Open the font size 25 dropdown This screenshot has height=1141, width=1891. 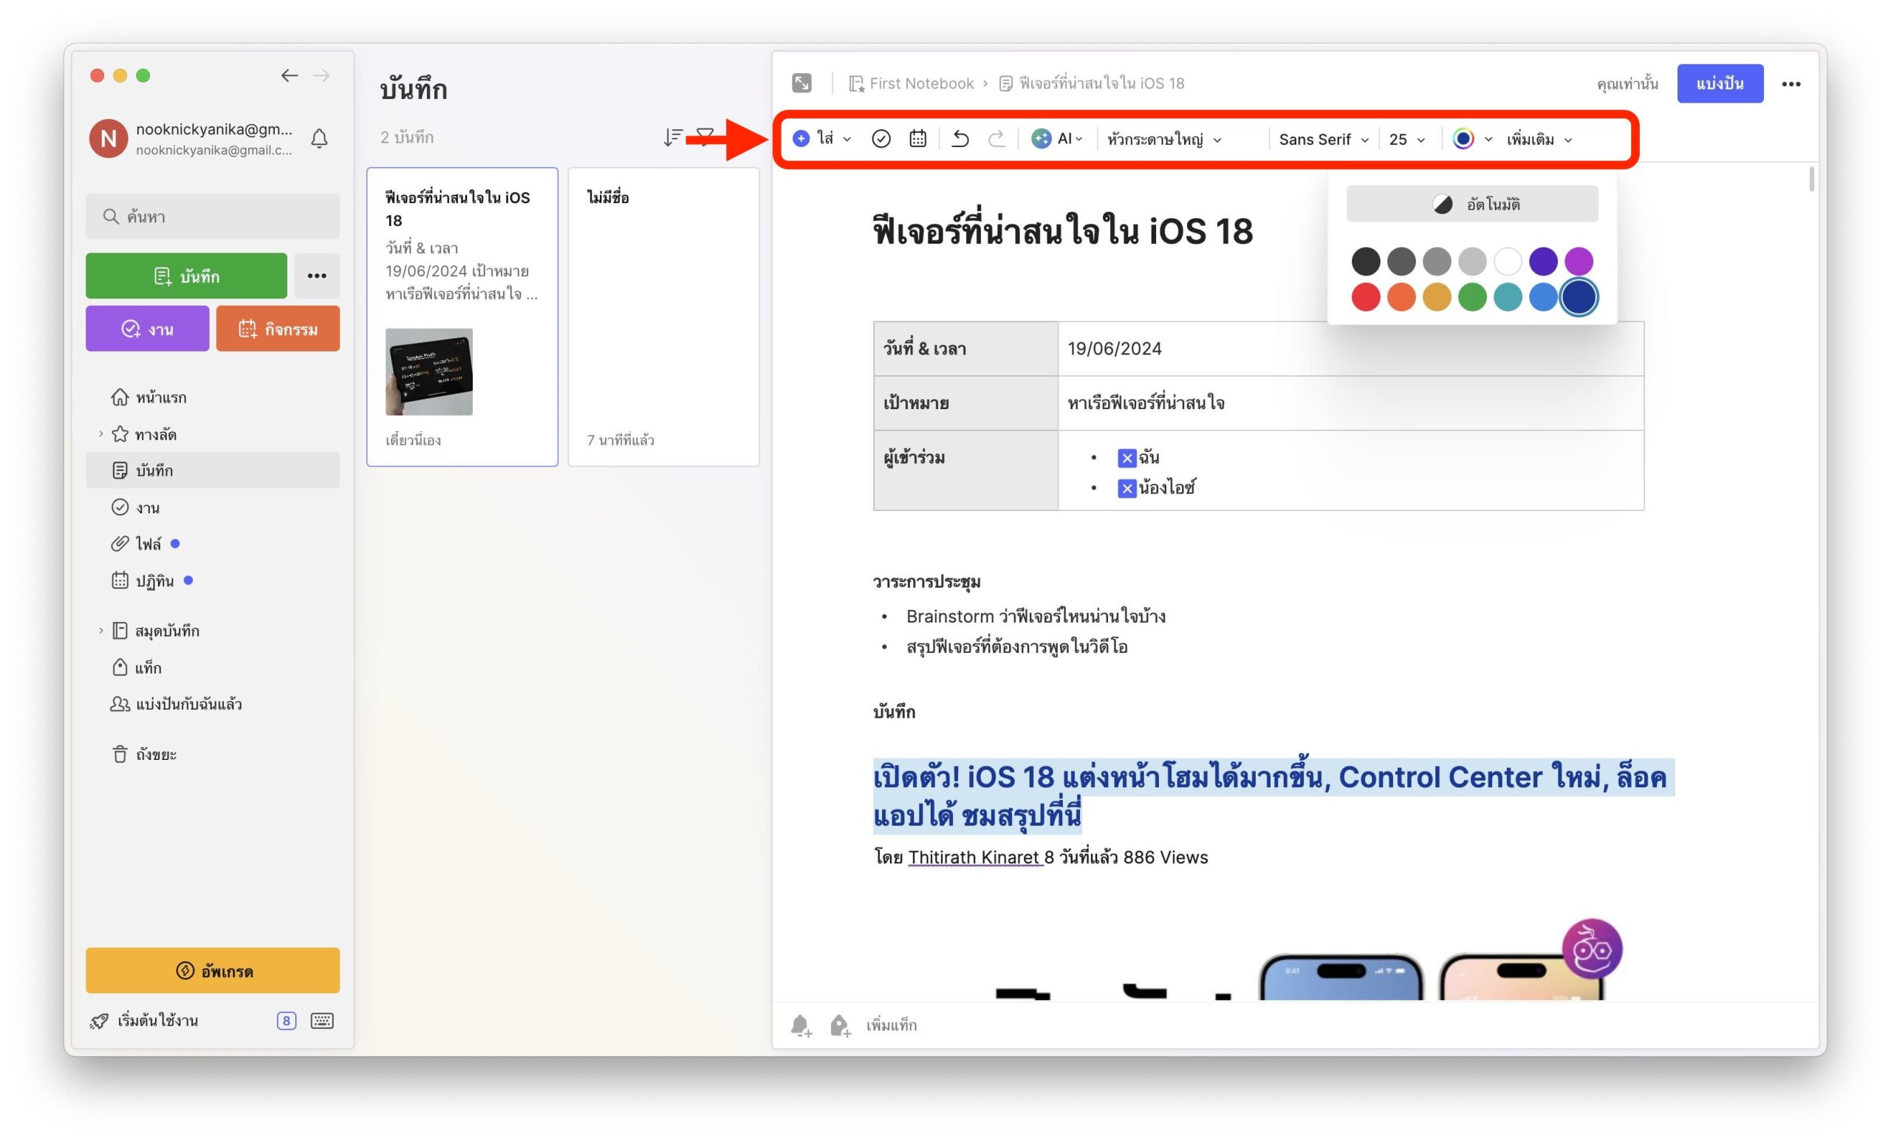point(1406,139)
